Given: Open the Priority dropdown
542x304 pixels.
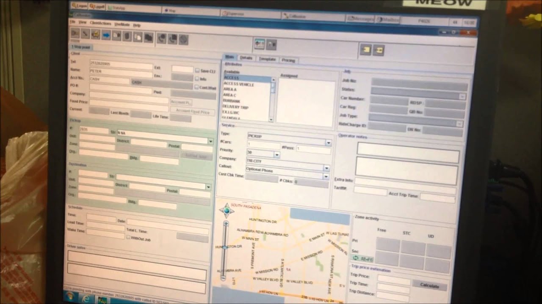Looking at the screenshot, I should [277, 155].
